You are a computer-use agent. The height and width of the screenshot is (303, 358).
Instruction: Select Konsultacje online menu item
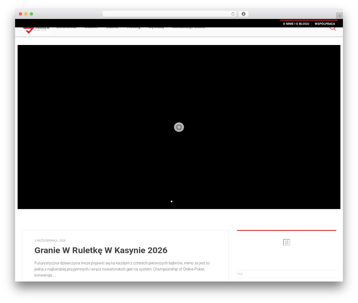[189, 28]
